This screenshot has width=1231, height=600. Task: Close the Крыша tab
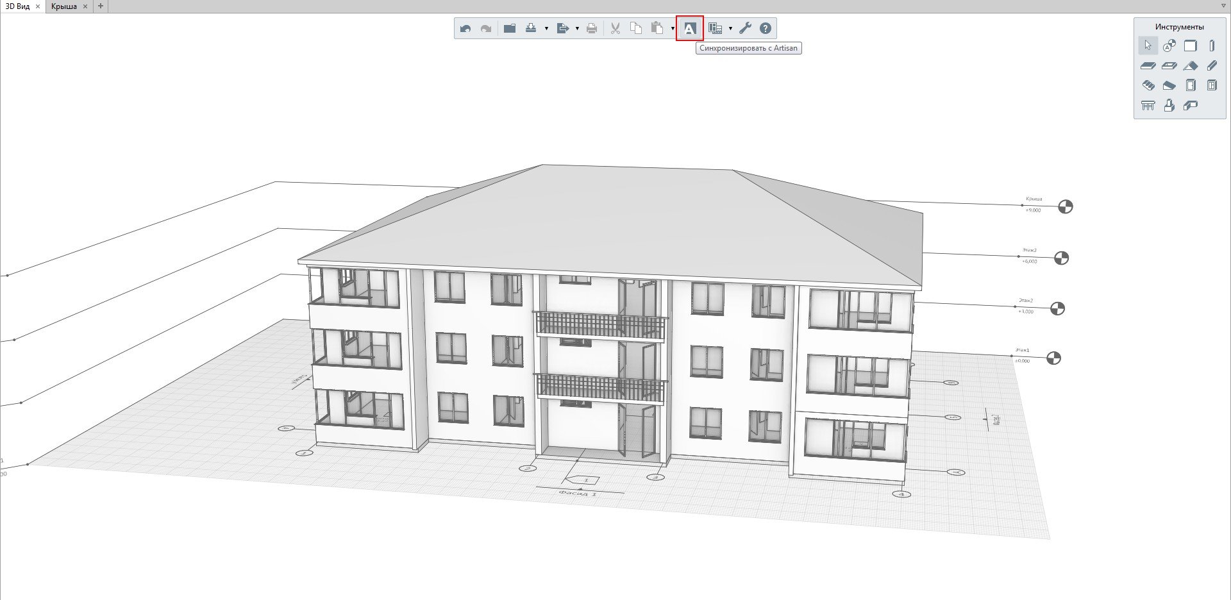coord(85,6)
